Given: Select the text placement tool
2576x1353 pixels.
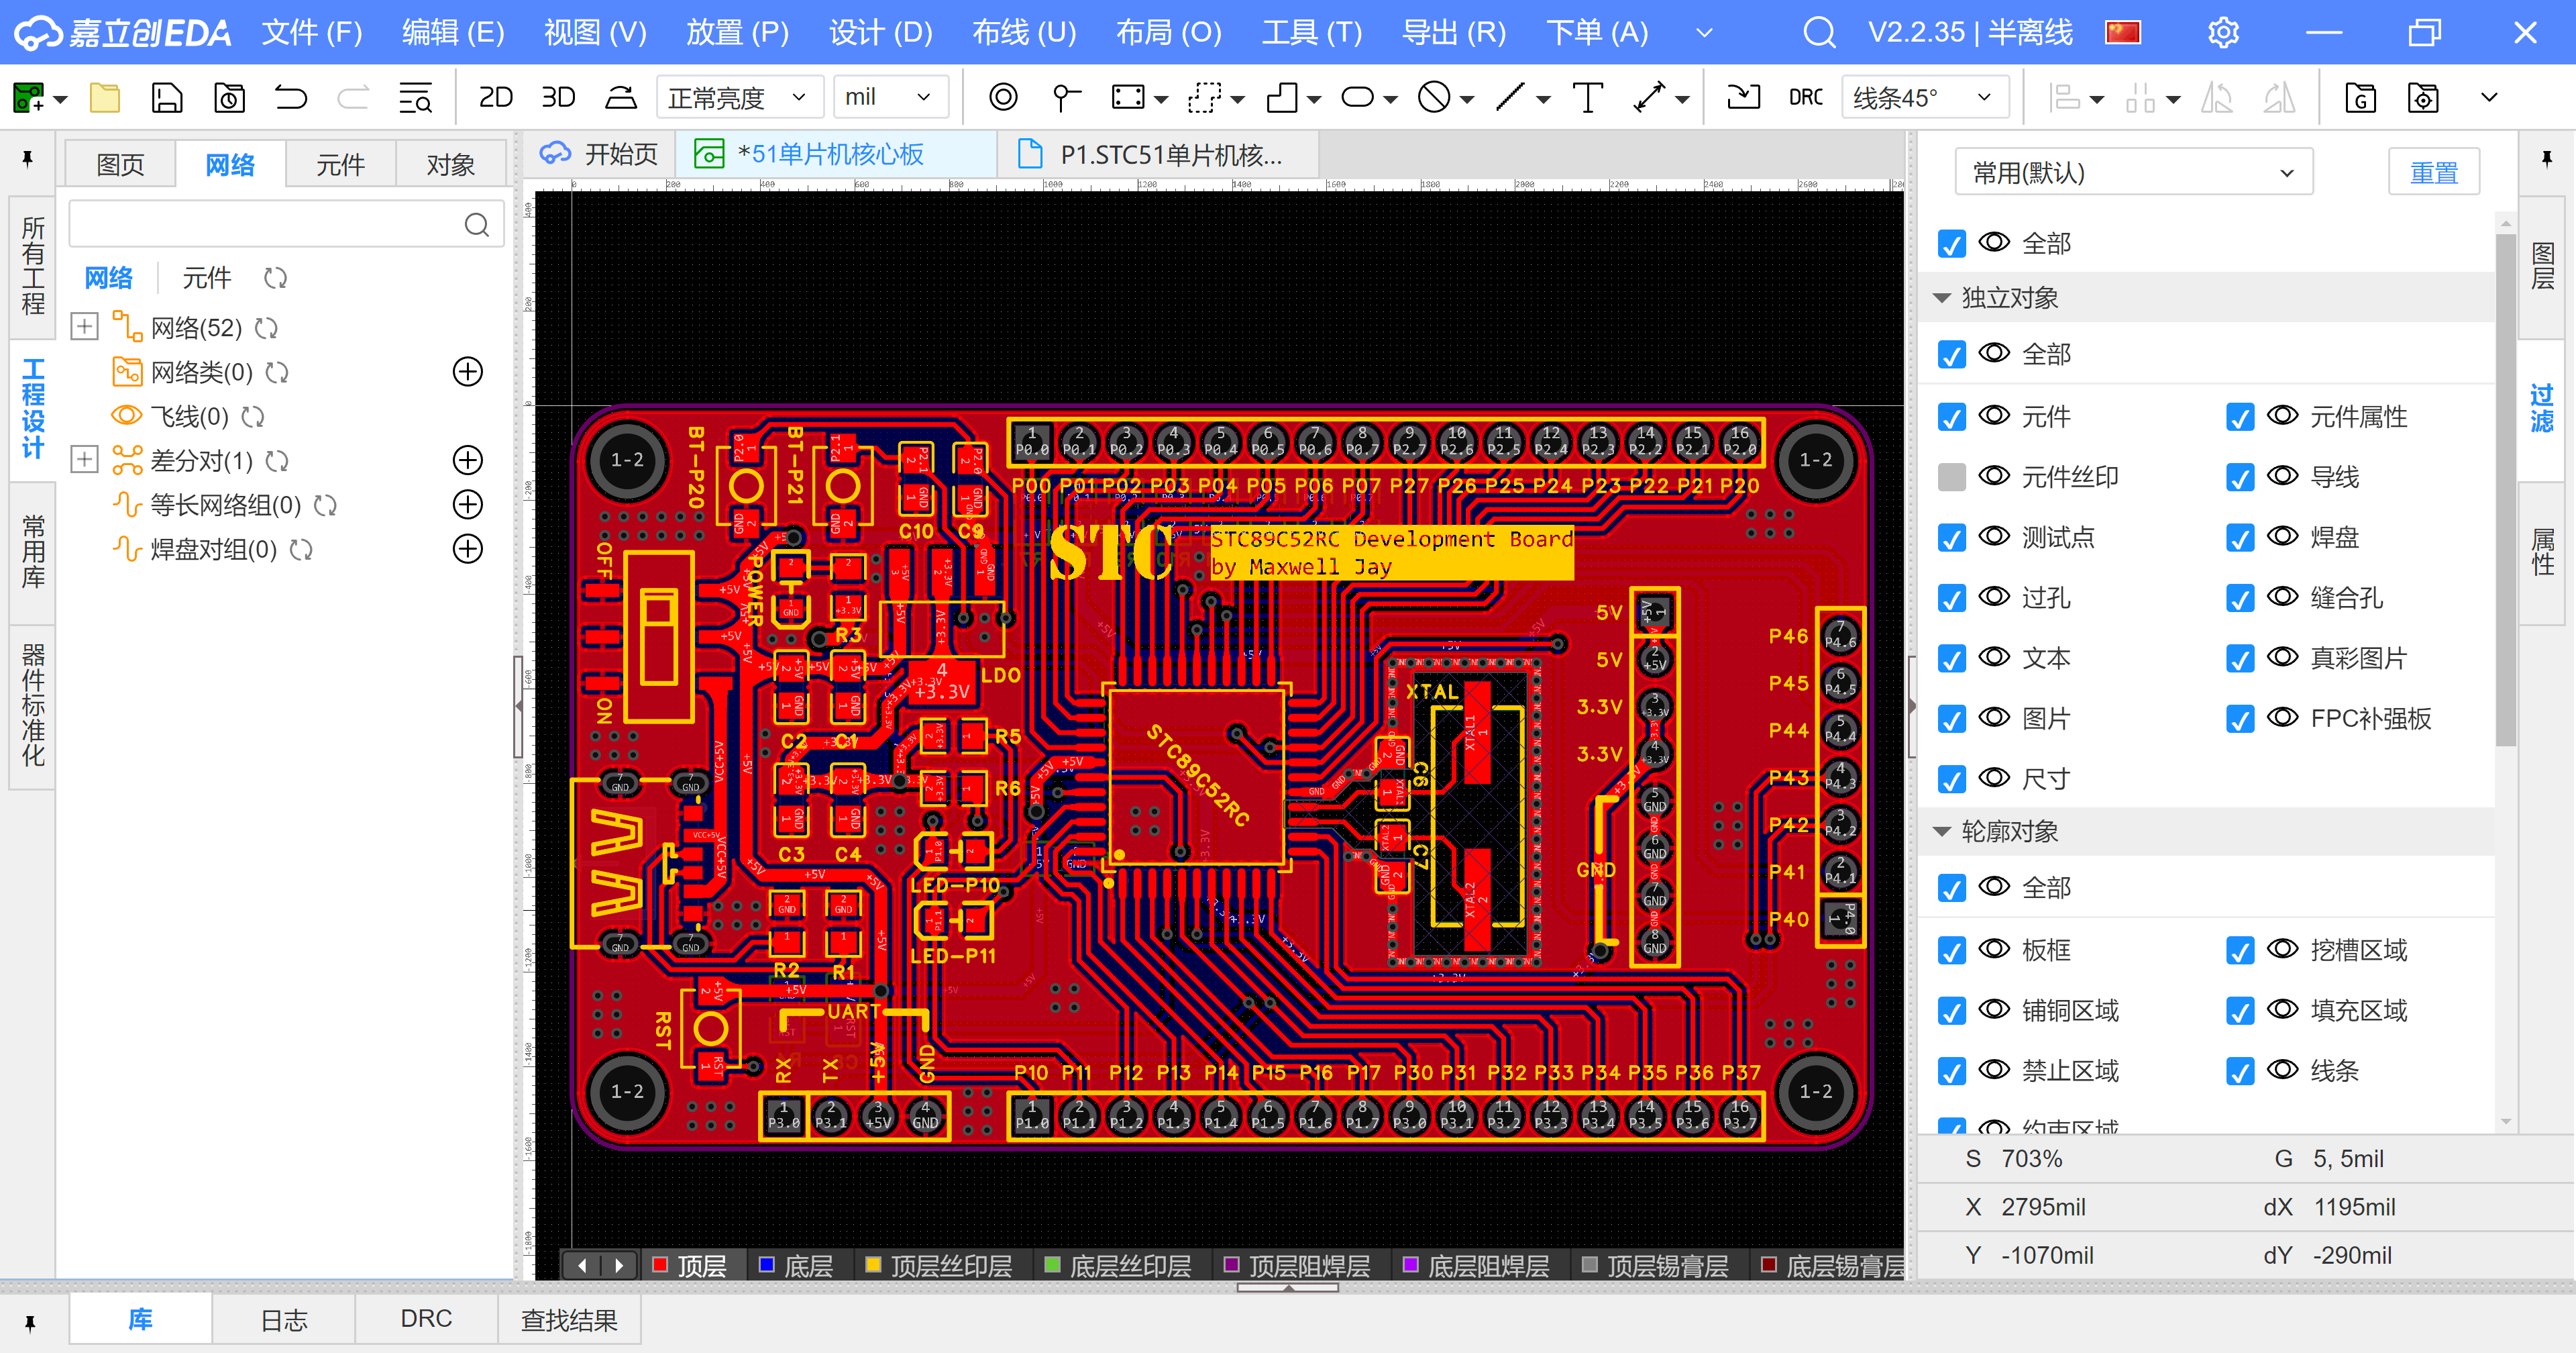Looking at the screenshot, I should [x=1587, y=98].
